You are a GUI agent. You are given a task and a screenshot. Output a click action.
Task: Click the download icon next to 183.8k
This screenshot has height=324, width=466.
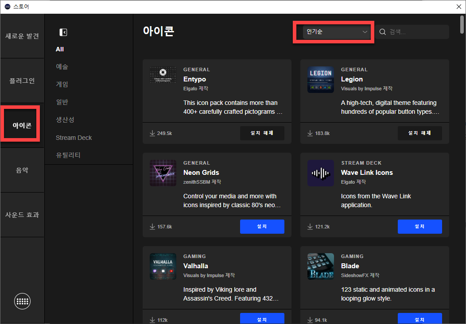coord(310,133)
